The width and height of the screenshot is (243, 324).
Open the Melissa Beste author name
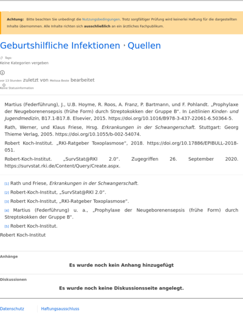point(60,81)
